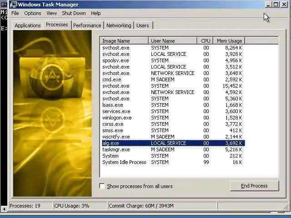Click the Commit Charge status entry
Screen dimensions: 291x218
click(x=162, y=206)
